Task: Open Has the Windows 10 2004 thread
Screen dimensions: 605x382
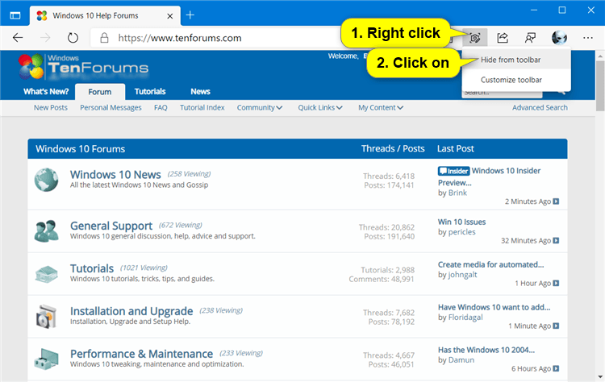Action: tap(486, 350)
